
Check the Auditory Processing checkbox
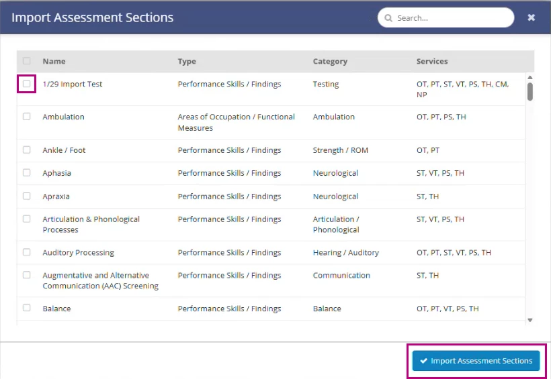tap(27, 252)
